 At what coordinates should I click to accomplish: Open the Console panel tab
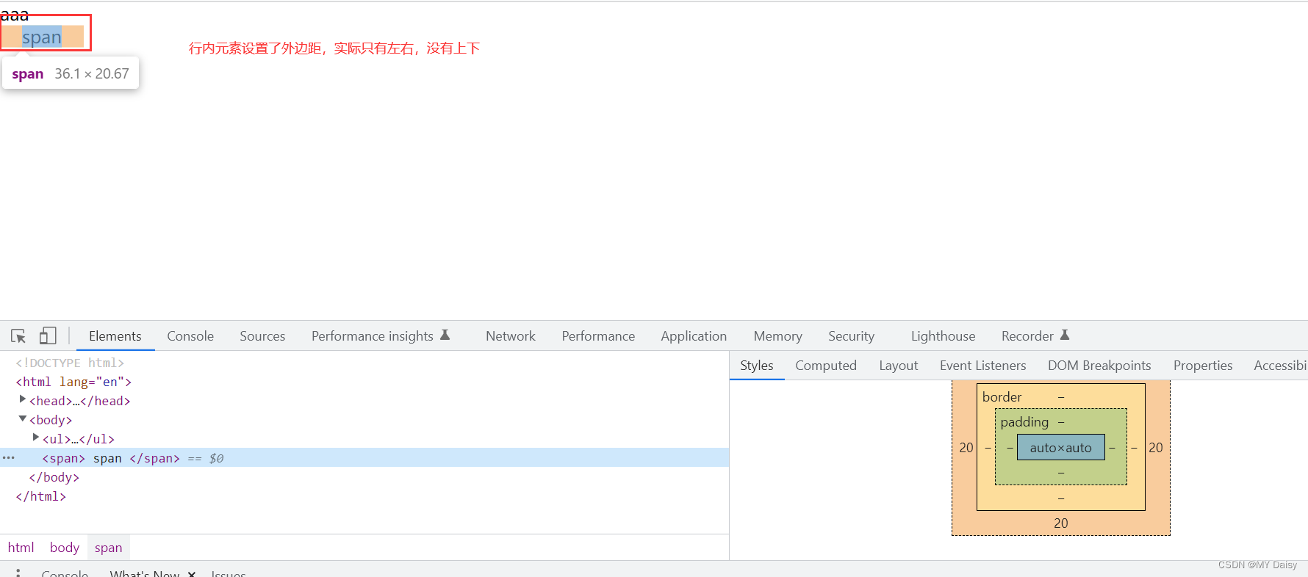(x=190, y=336)
